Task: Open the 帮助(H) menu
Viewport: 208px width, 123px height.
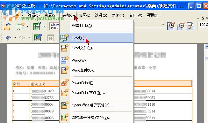Action: [x=153, y=15]
